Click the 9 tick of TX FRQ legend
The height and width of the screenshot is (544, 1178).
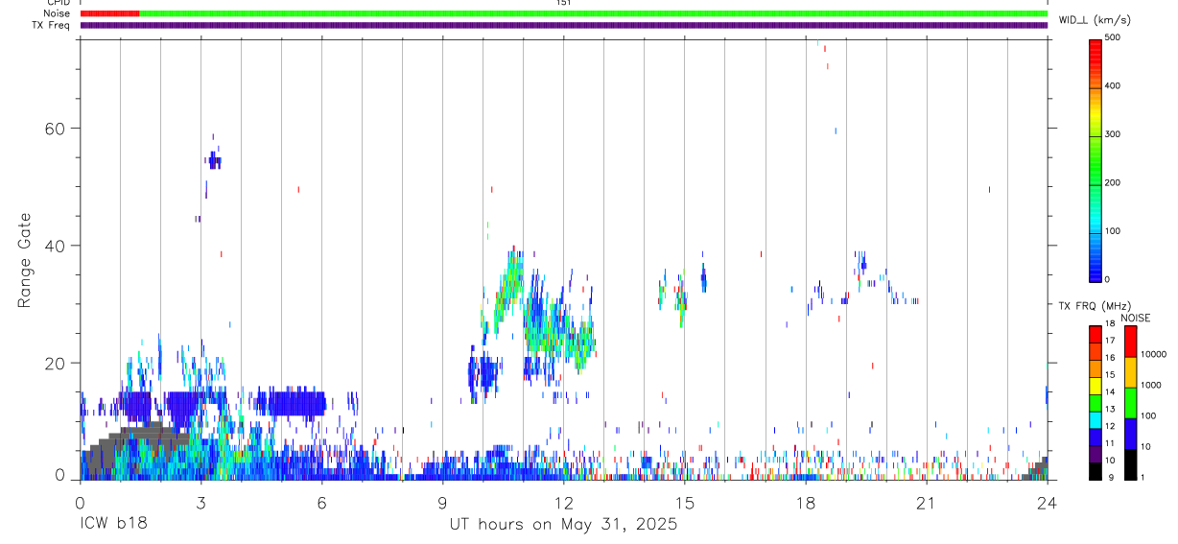pos(1109,477)
